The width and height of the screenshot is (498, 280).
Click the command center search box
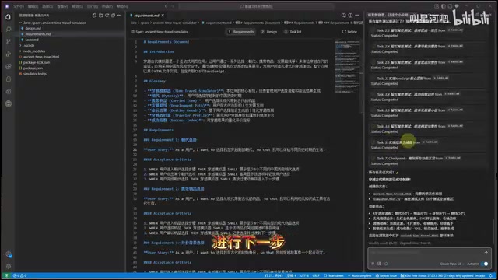point(256,6)
